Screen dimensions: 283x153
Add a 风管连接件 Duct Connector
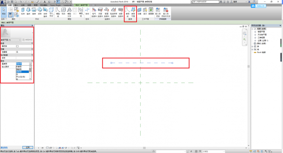(100, 12)
